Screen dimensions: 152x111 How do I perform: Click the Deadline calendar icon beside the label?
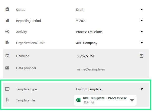coord(7,56)
